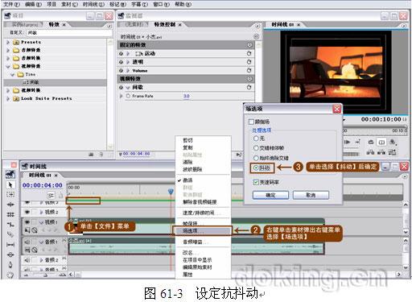Select the Ripple Edit tool
The width and height of the screenshot is (412, 302).
pos(10,205)
